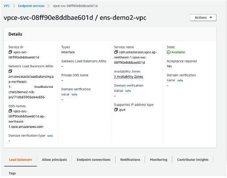Expand the 3 Availability Zones details
The width and height of the screenshot is (227, 178).
128,76
